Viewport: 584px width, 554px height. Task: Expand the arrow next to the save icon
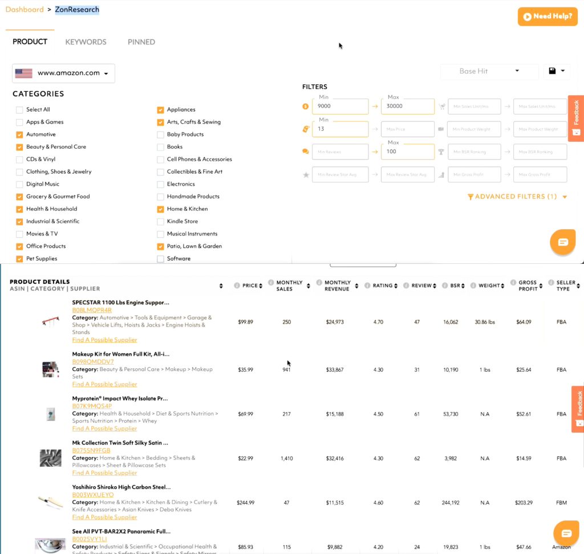pyautogui.click(x=563, y=71)
